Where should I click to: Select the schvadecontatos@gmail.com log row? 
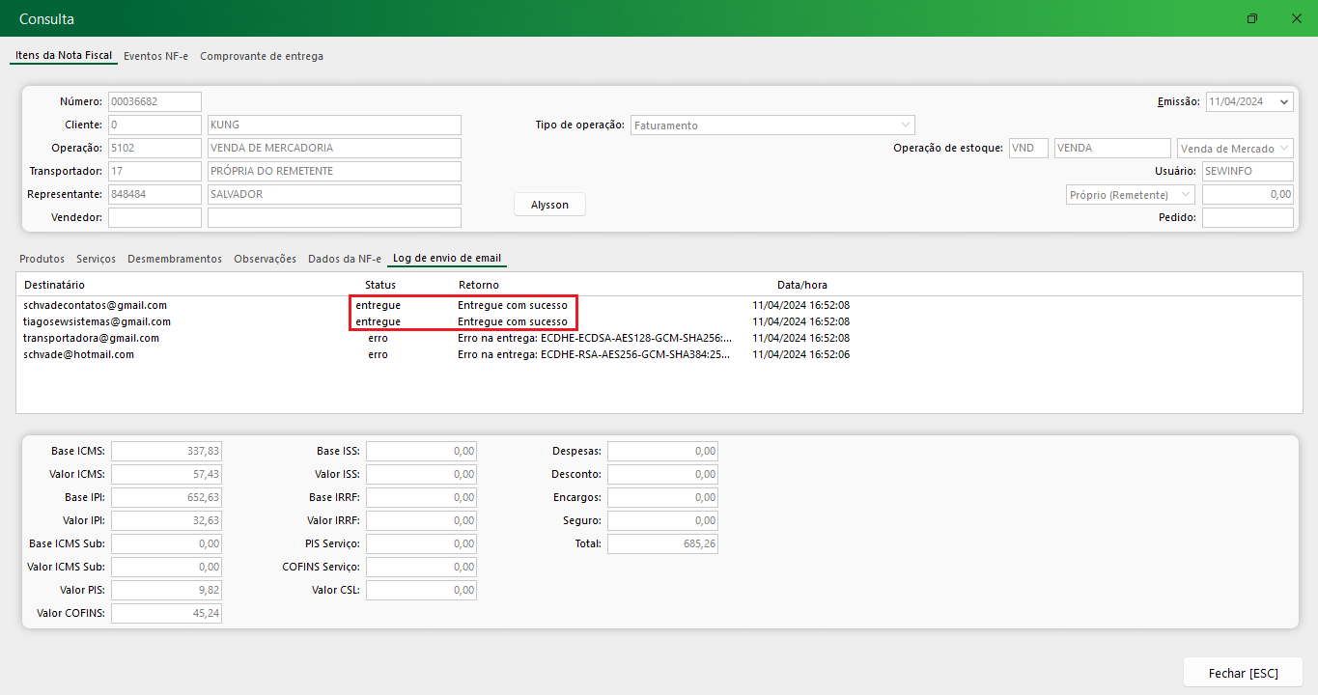click(x=95, y=305)
